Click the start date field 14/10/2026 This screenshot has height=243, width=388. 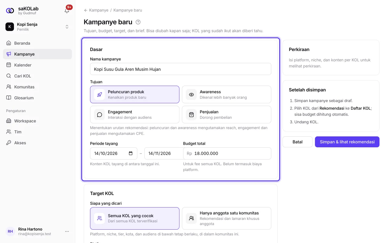tap(114, 153)
